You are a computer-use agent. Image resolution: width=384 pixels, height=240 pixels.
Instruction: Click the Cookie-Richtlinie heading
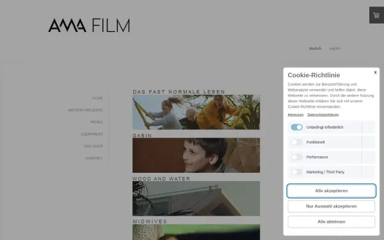tap(314, 75)
